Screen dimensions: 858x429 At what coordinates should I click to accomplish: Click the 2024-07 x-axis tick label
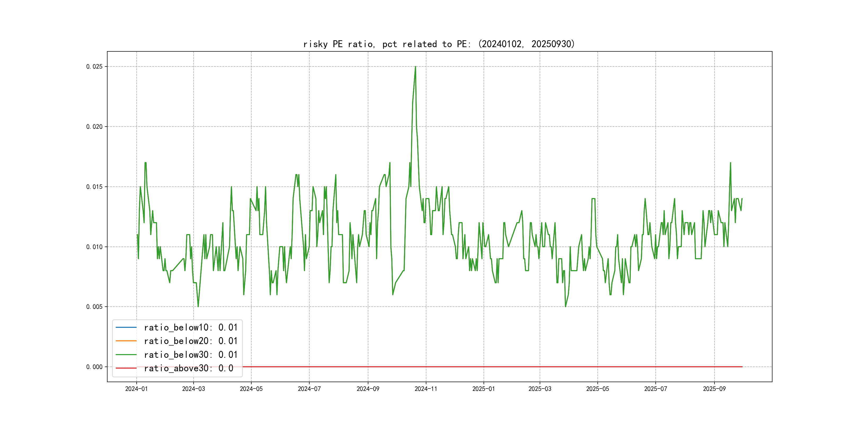click(x=309, y=389)
